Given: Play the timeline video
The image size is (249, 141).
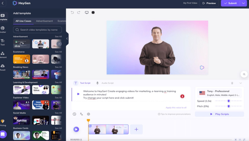Looking at the screenshot, I should tap(76, 129).
